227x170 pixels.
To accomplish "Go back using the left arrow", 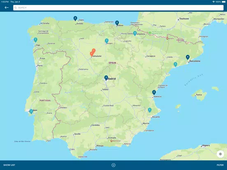I will pos(7,8).
